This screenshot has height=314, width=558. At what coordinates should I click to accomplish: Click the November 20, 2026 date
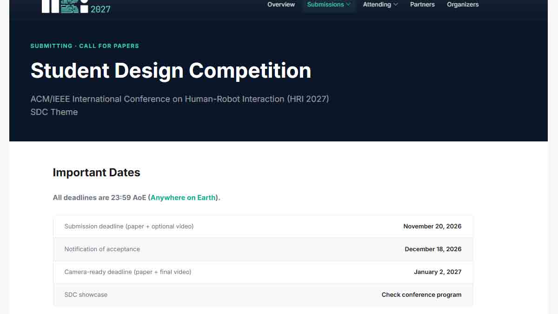[432, 227]
